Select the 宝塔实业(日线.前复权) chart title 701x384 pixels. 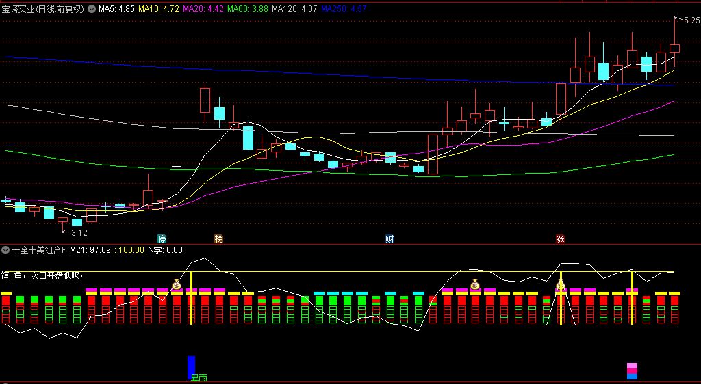pos(43,9)
